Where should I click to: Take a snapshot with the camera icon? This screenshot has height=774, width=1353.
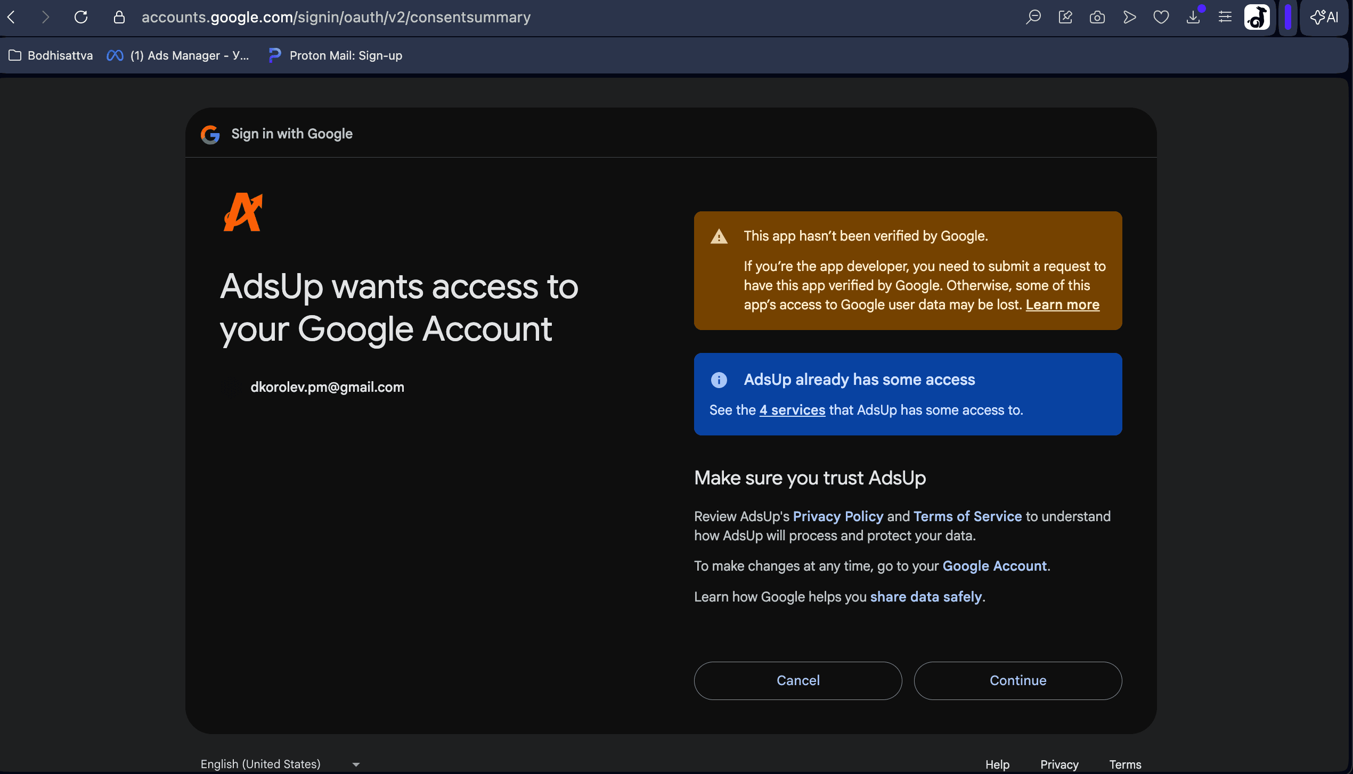(1097, 17)
